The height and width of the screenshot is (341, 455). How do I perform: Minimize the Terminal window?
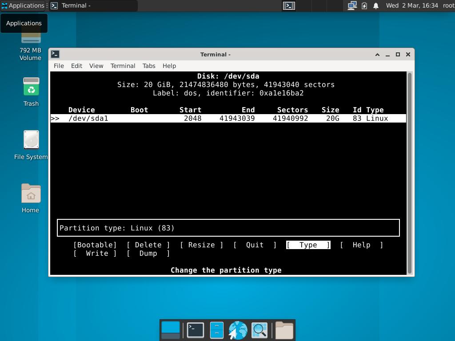click(x=387, y=55)
